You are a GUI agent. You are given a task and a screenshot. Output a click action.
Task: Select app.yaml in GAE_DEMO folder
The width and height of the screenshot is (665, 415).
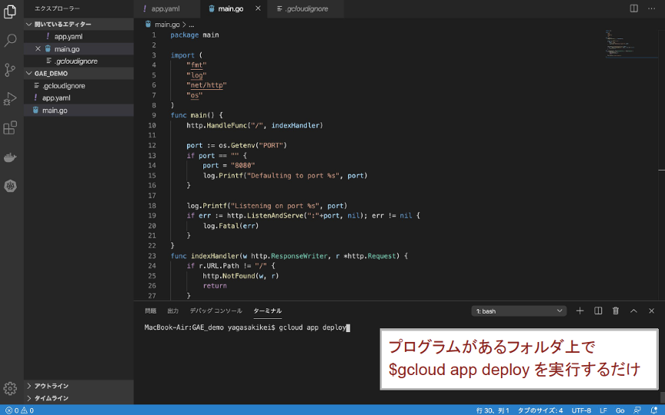tap(79, 98)
